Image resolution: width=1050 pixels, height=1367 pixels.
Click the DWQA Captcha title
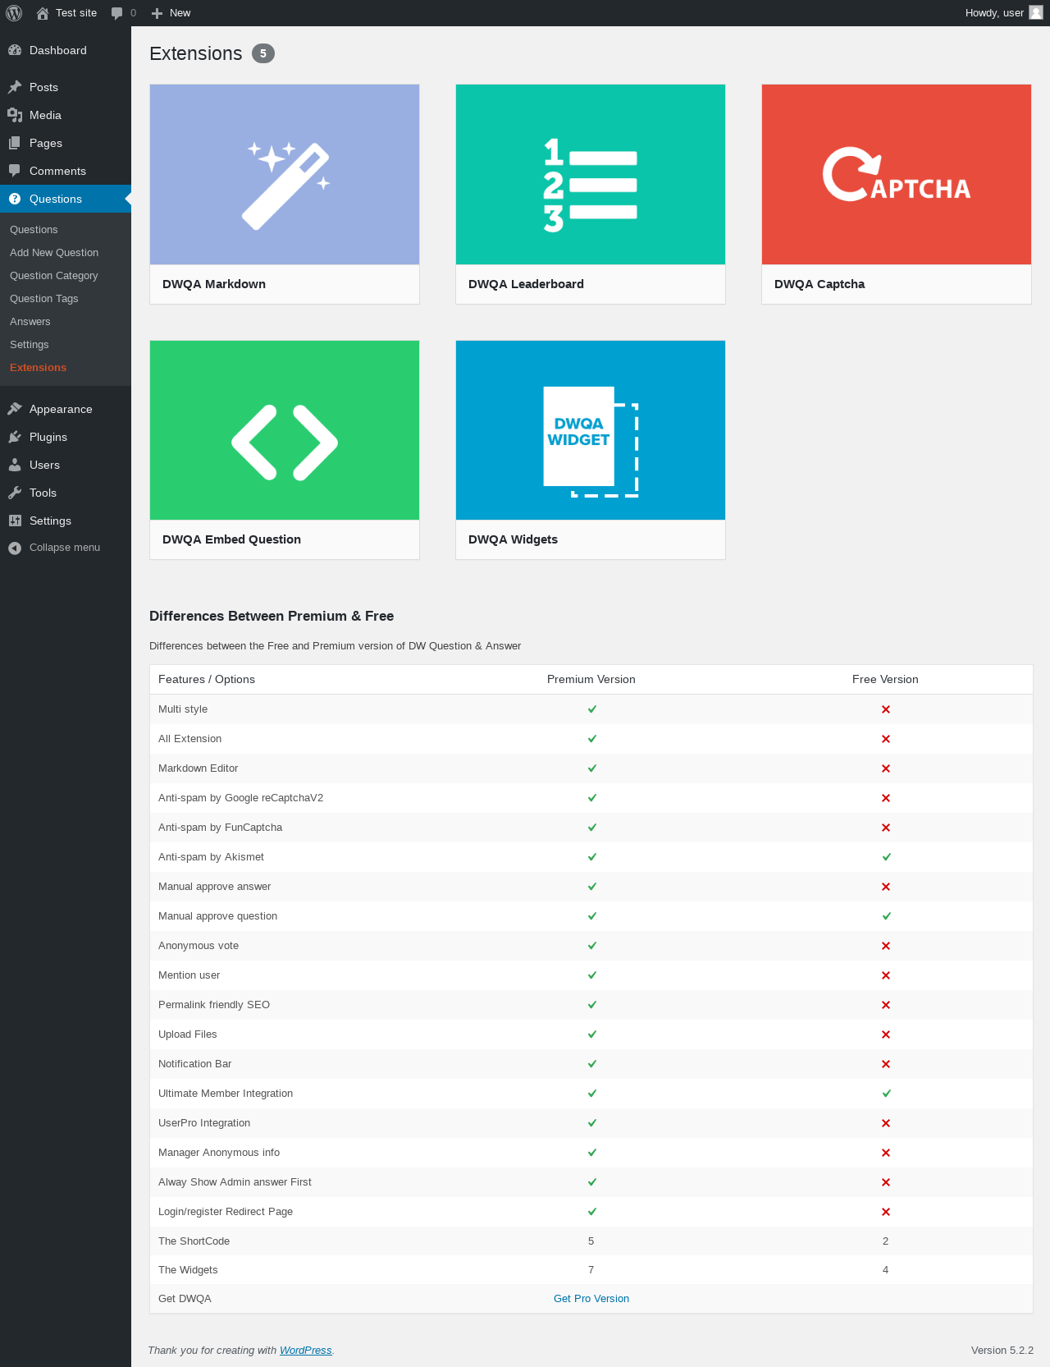(819, 284)
